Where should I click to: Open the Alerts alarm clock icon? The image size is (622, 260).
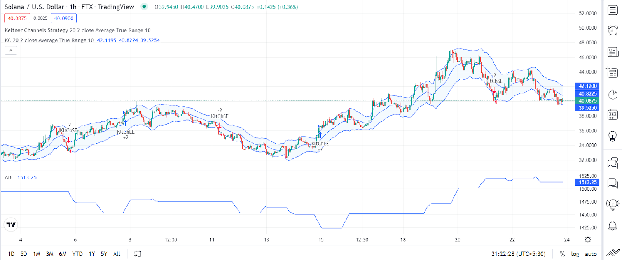(x=613, y=30)
